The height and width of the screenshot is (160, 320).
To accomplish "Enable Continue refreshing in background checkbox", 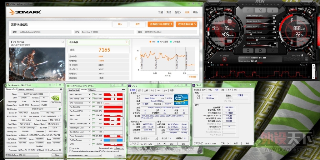I will 70,151.
